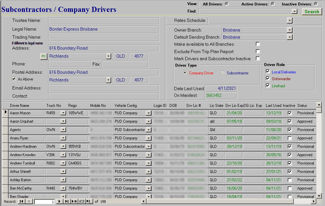Viewport: 325px width, 206px height.
Task: Click the Date Last Used field
Action: 221,89
